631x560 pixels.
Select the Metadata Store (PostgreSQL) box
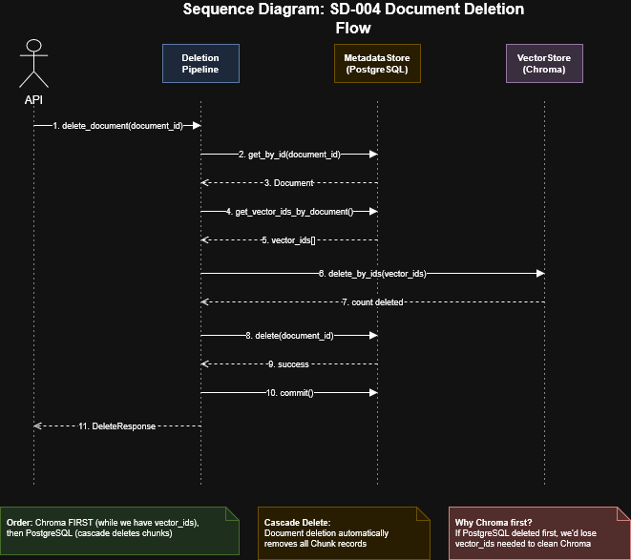[376, 64]
